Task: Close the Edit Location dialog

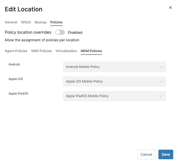Action: point(170,8)
